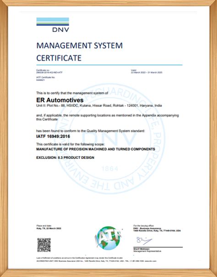Select the 'MANAGEMENT SYSTEM' heading line
Viewport: 217px width, 277px height.
pyautogui.click(x=79, y=45)
